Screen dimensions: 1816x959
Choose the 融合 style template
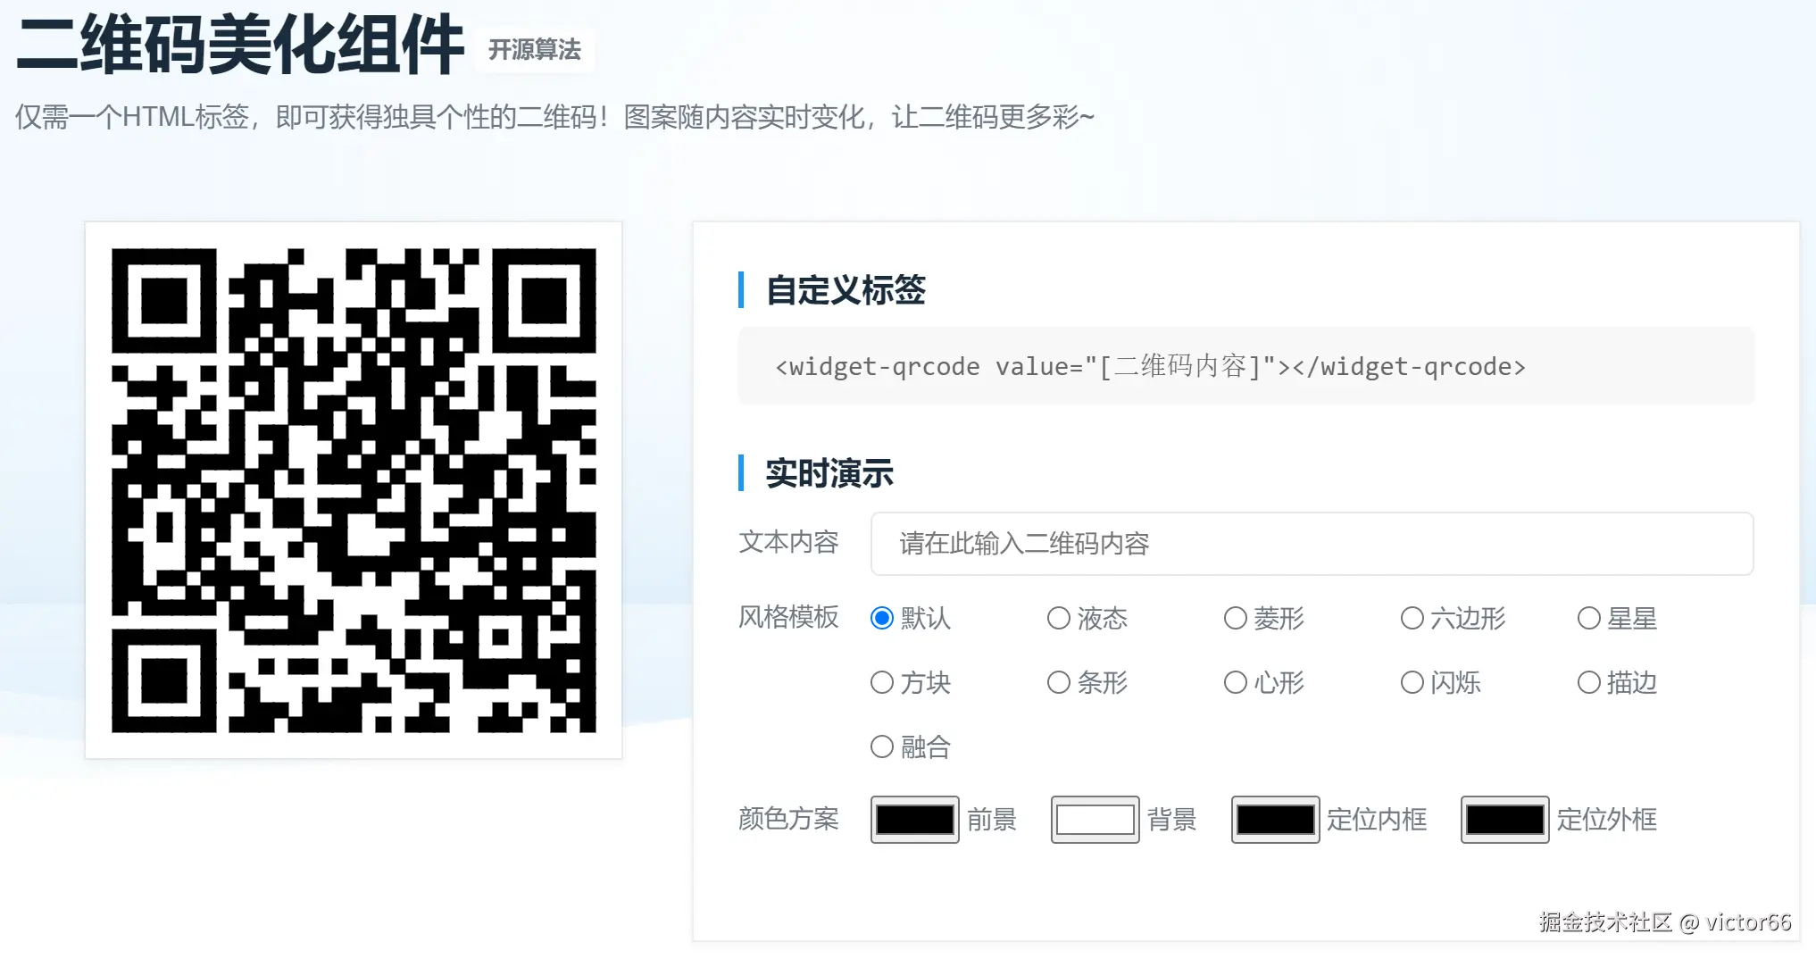881,746
